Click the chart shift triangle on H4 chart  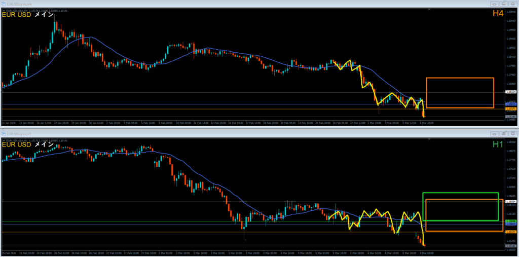pos(430,10)
